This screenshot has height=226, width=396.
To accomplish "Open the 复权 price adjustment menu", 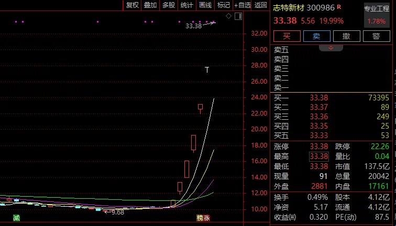I will pyautogui.click(x=133, y=5).
